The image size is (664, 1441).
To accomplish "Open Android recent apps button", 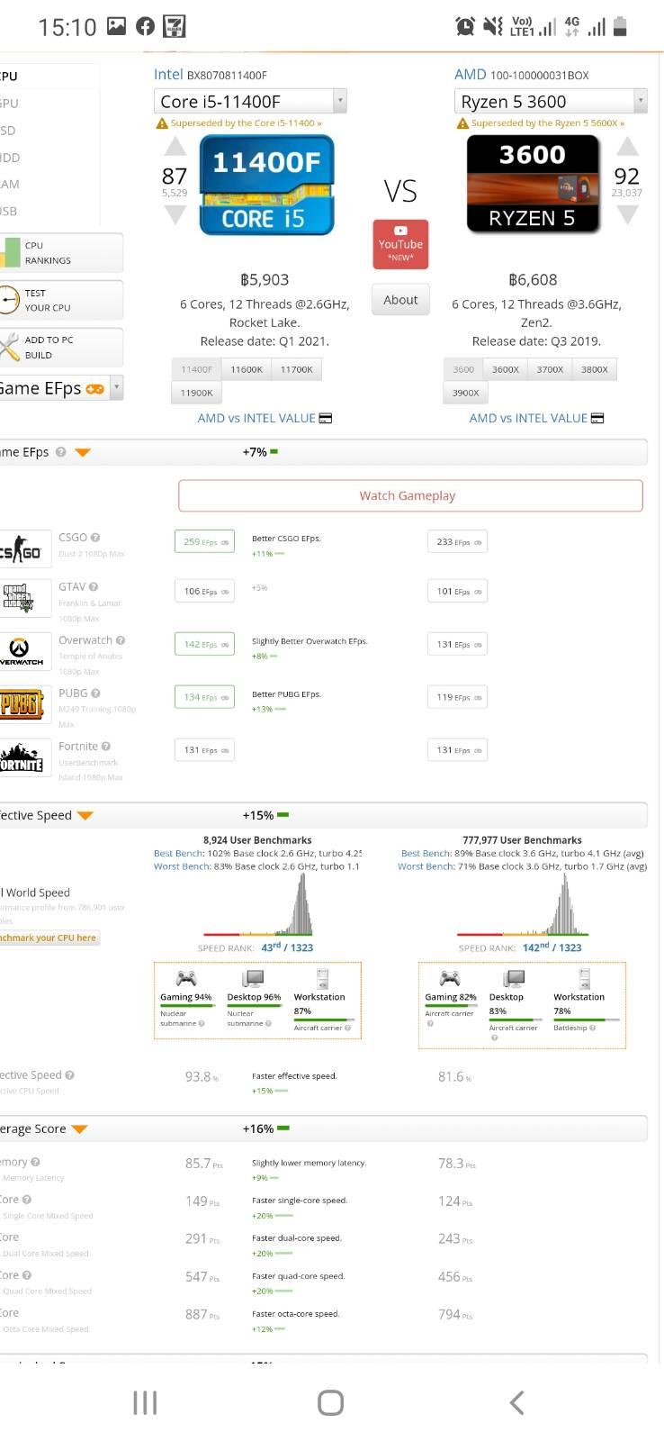I will click(x=145, y=1402).
